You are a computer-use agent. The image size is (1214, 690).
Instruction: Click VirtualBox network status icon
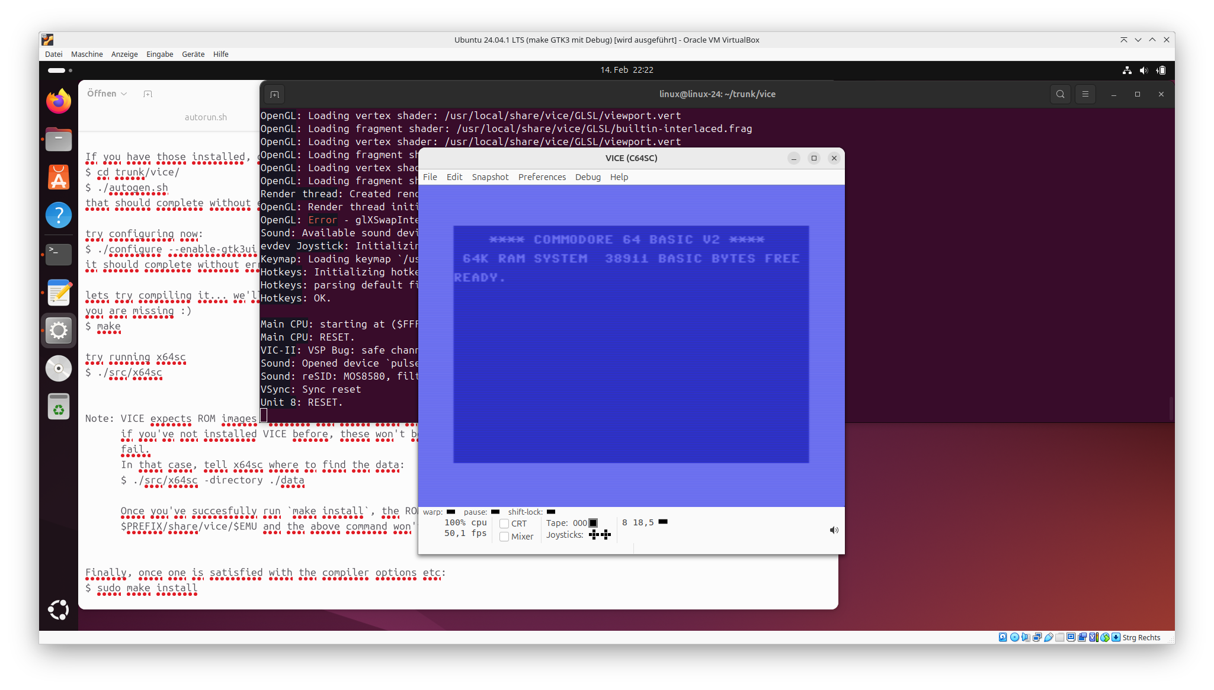coord(1037,637)
